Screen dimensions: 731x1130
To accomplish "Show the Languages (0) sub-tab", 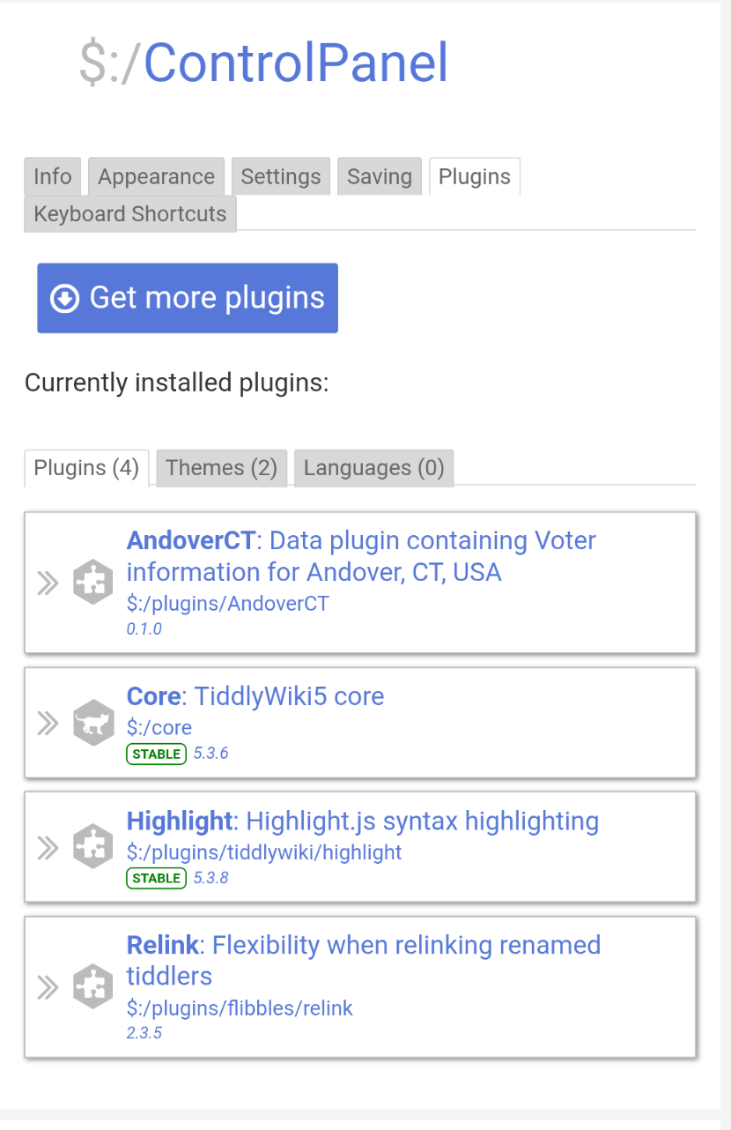I will (373, 467).
